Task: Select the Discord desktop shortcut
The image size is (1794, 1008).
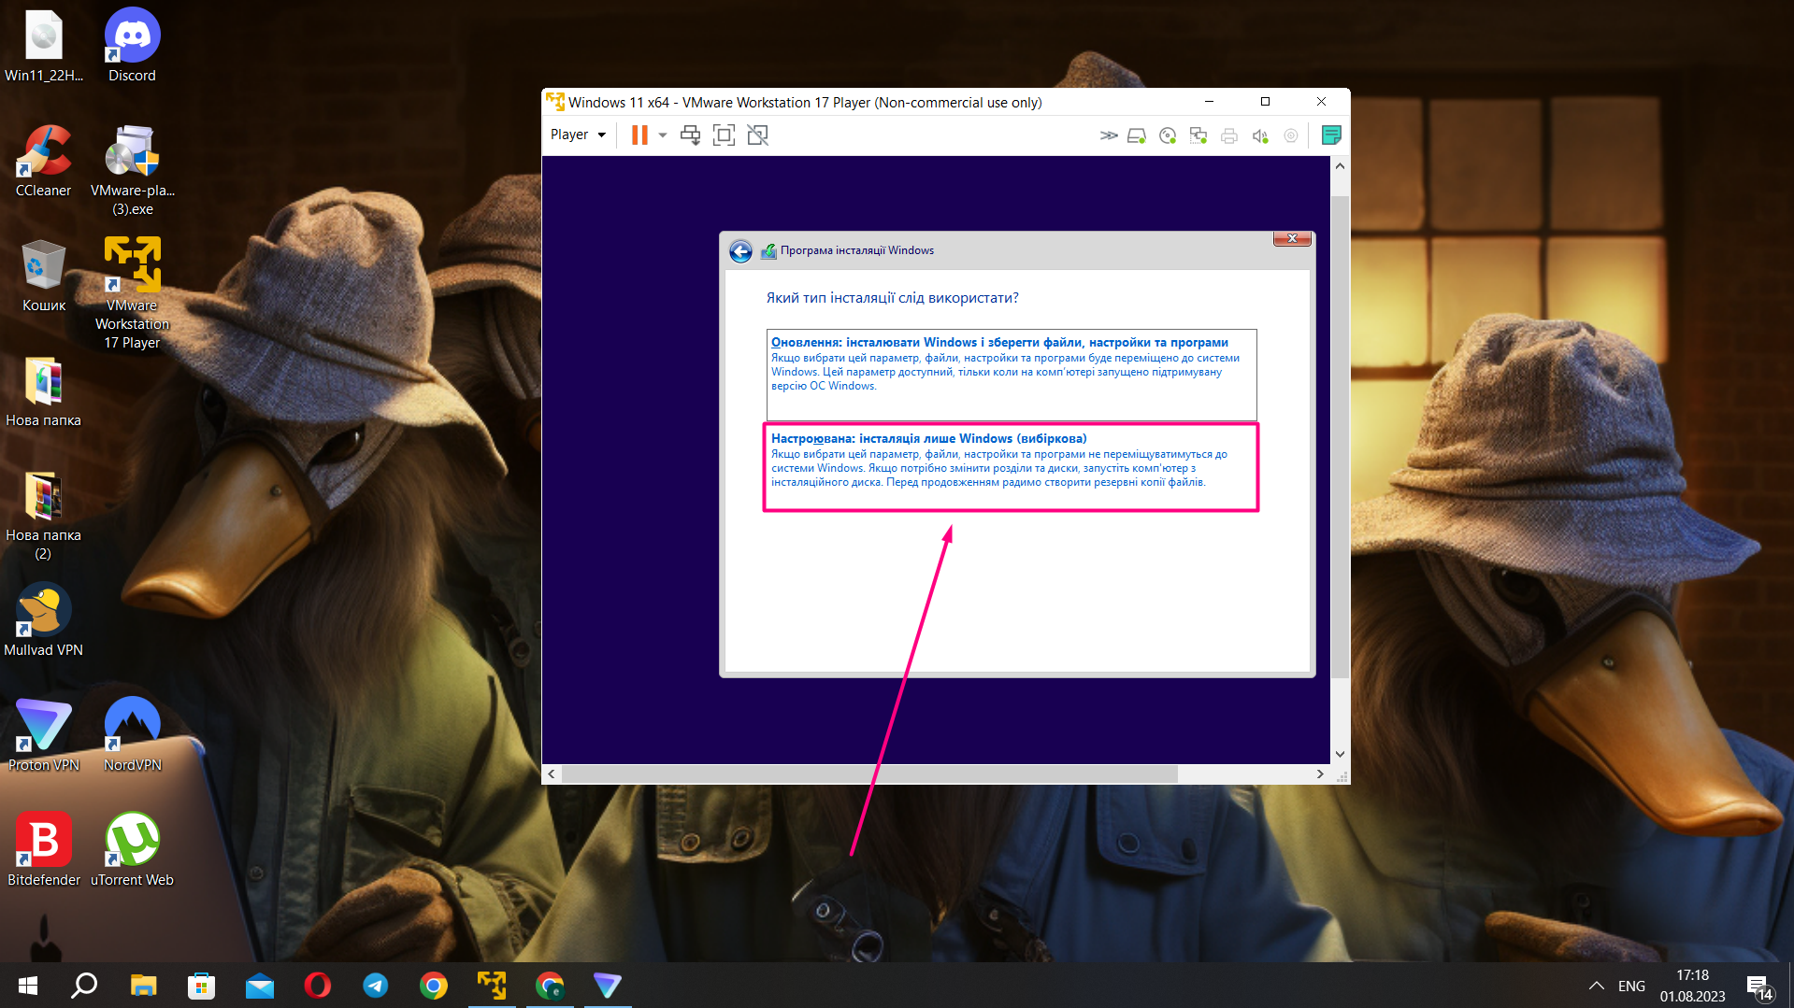Action: pos(132,45)
